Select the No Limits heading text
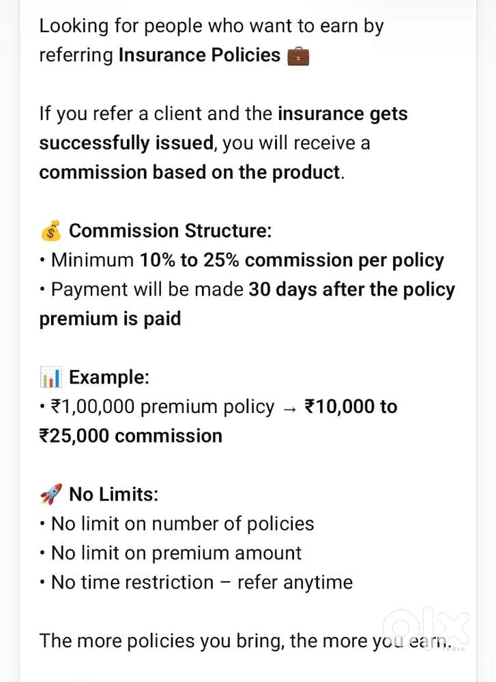The image size is (496, 682). point(113,494)
